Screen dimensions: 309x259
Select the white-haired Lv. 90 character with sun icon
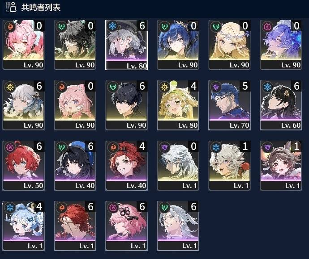23,105
